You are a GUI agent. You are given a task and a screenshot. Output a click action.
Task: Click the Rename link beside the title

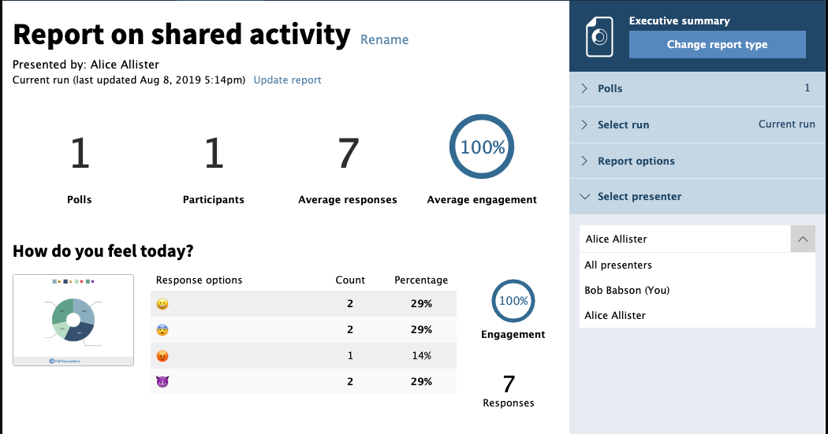[384, 39]
